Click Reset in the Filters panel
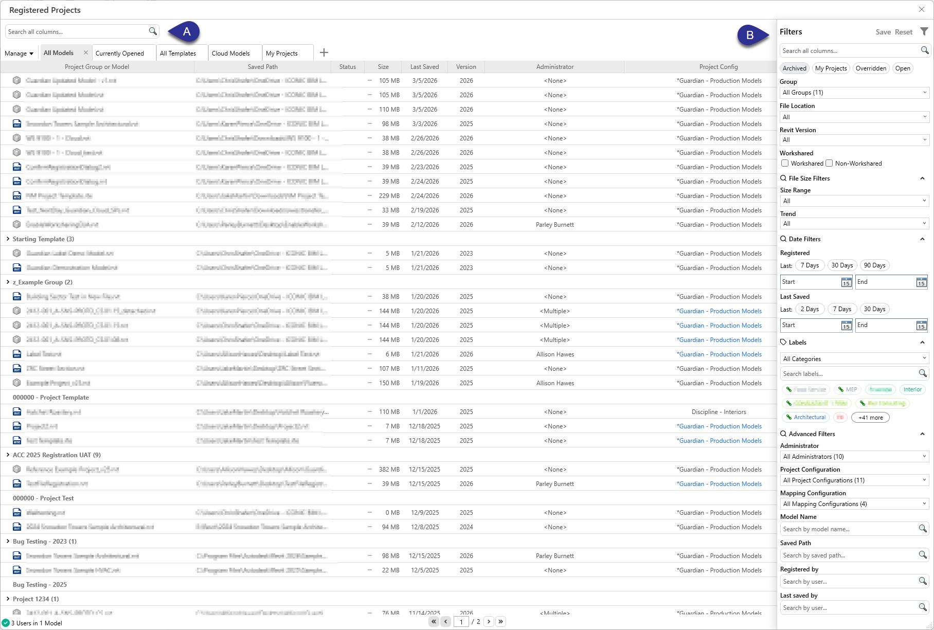The width and height of the screenshot is (934, 630). point(903,31)
